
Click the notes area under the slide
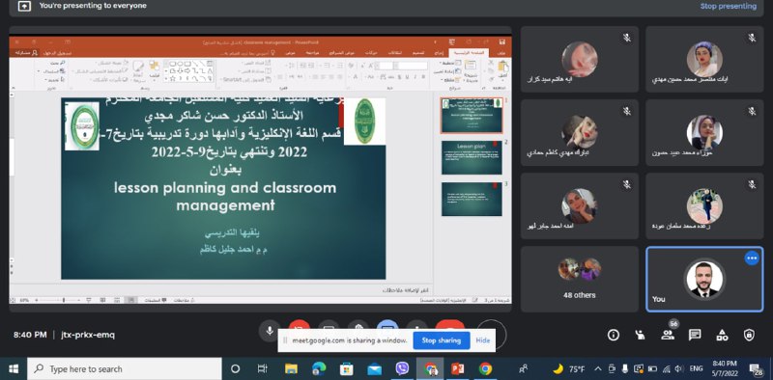222,290
